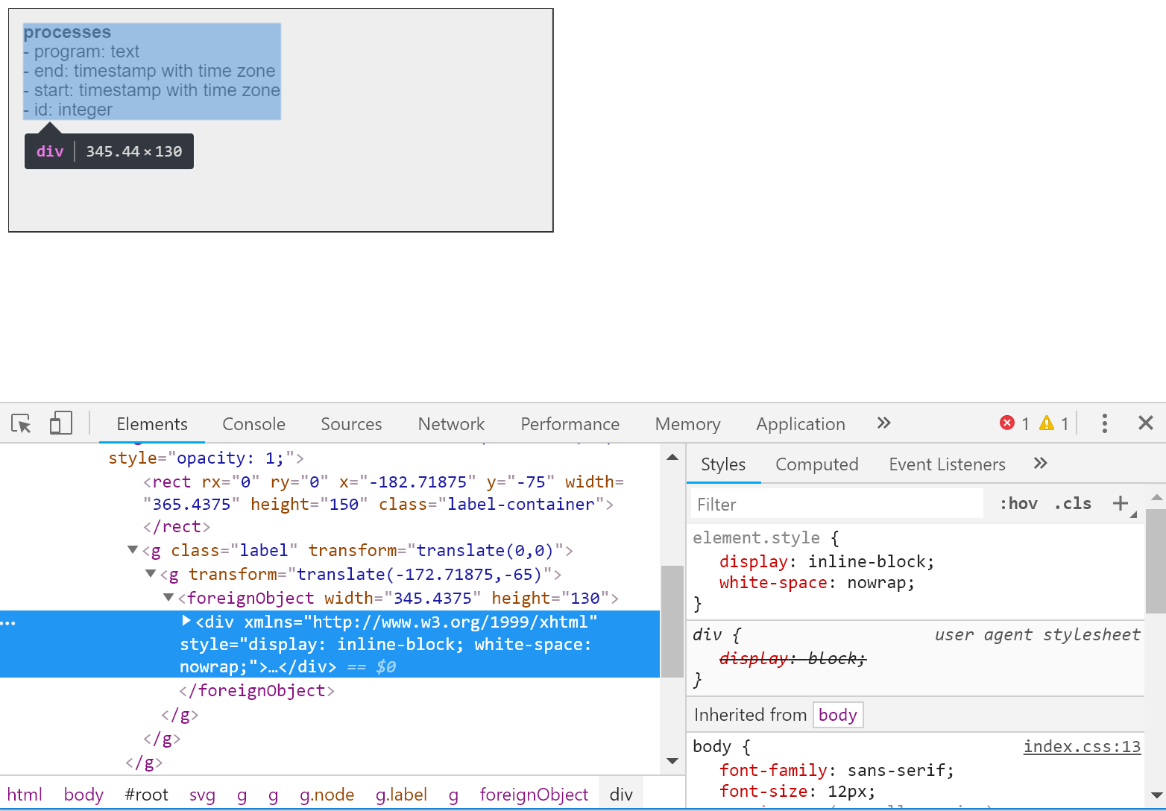Edit the white-space: nowrap value
This screenshot has width=1166, height=811.
876,582
